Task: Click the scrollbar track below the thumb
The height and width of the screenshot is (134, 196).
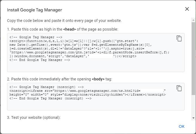Action: point(193,105)
